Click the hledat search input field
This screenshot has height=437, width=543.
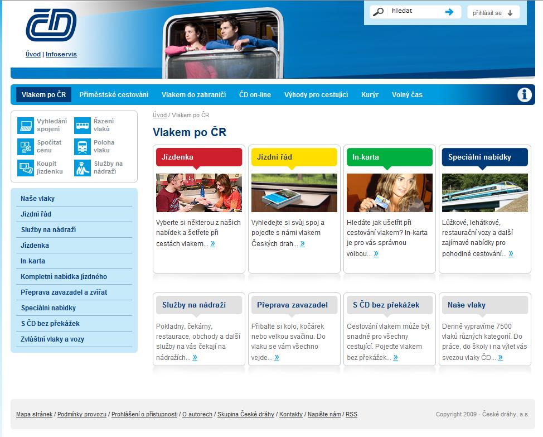click(415, 11)
